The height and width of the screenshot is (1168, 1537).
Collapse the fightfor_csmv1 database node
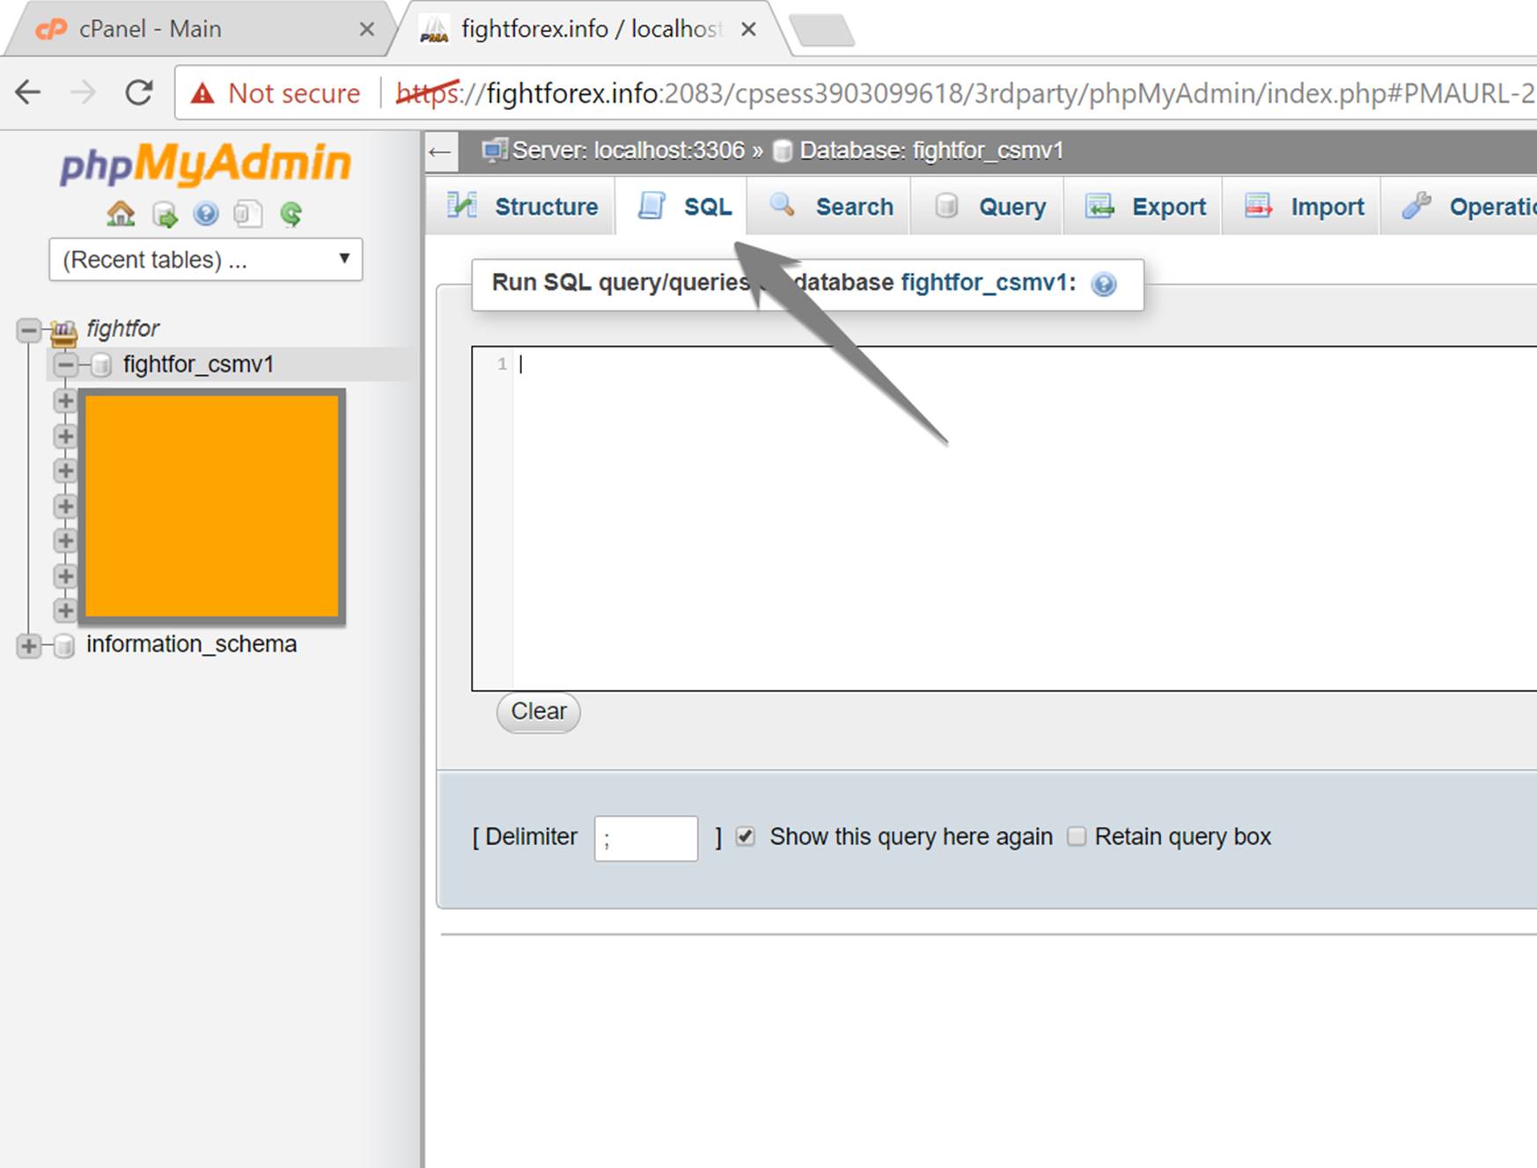[x=65, y=364]
